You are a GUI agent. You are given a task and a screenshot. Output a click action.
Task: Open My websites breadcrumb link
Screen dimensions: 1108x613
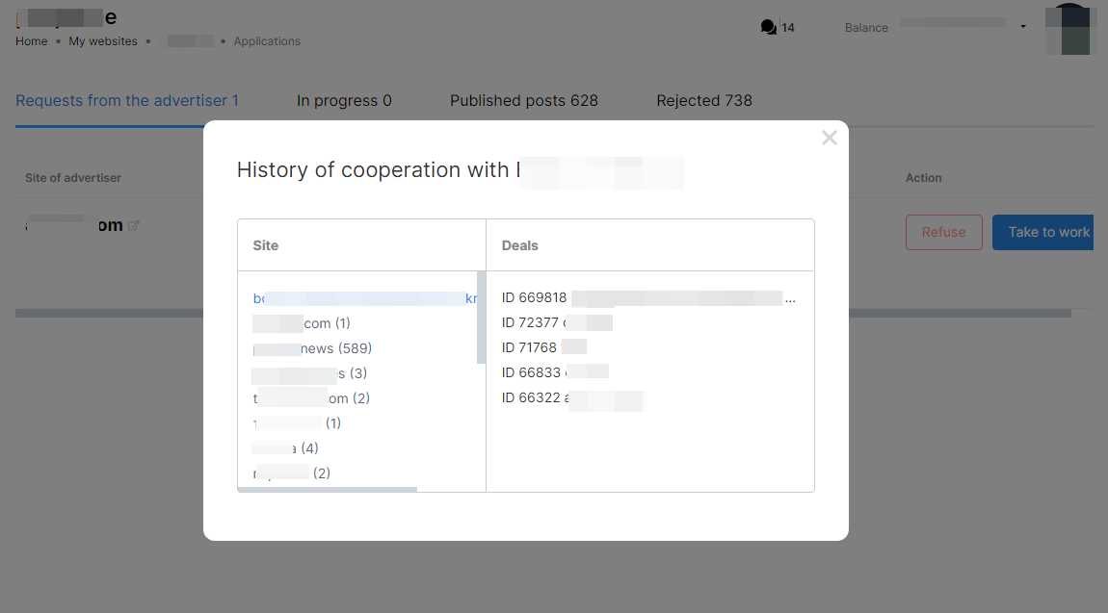click(103, 41)
